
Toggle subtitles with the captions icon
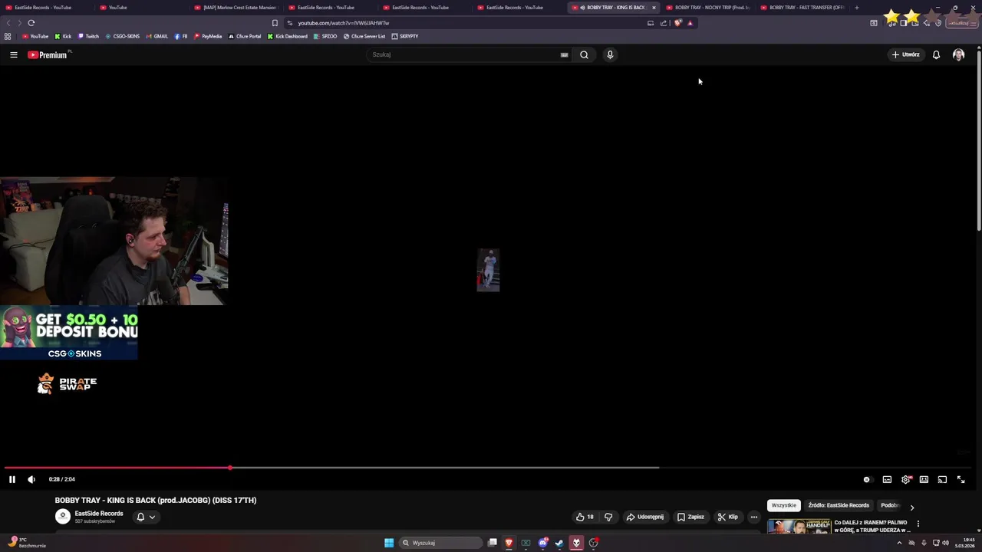click(x=887, y=479)
